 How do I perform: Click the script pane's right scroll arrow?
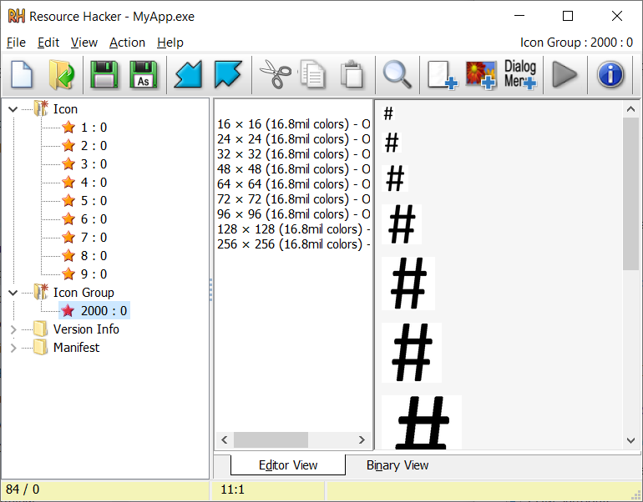point(362,439)
